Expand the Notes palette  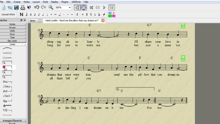(13, 24)
